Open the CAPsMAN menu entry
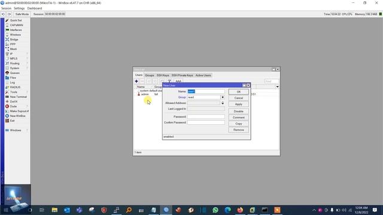This screenshot has width=383, height=215. 16,25
